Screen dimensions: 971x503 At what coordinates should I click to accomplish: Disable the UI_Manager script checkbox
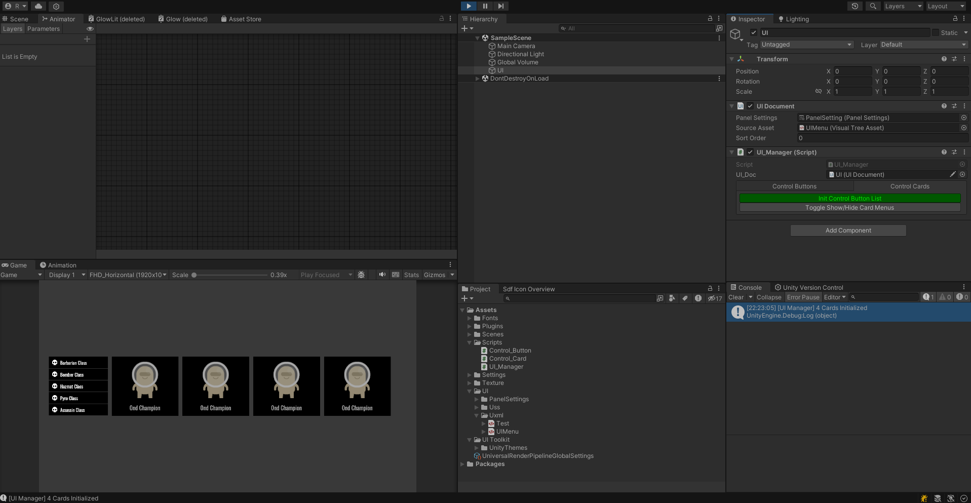coord(750,152)
